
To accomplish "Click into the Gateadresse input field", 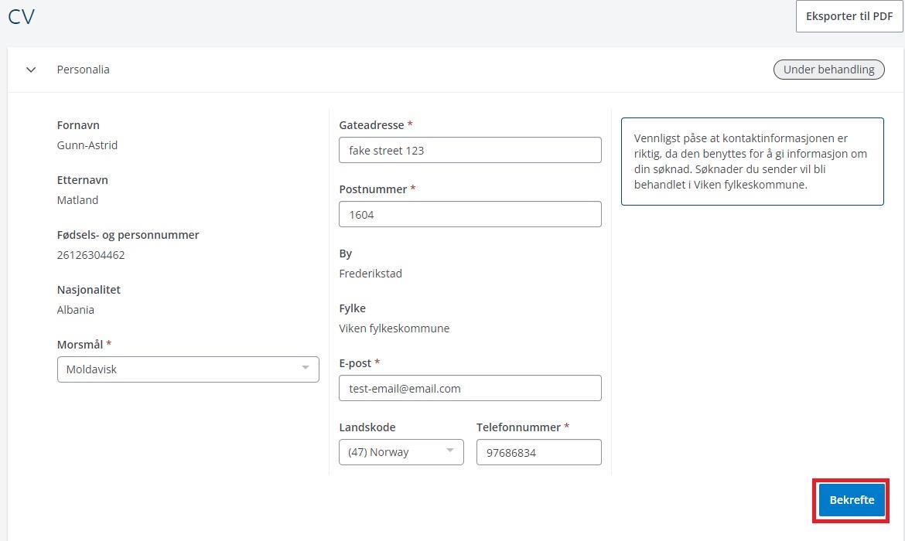I will click(470, 150).
